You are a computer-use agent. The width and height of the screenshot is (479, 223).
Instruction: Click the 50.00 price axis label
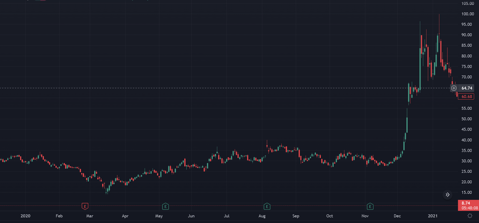[467, 119]
